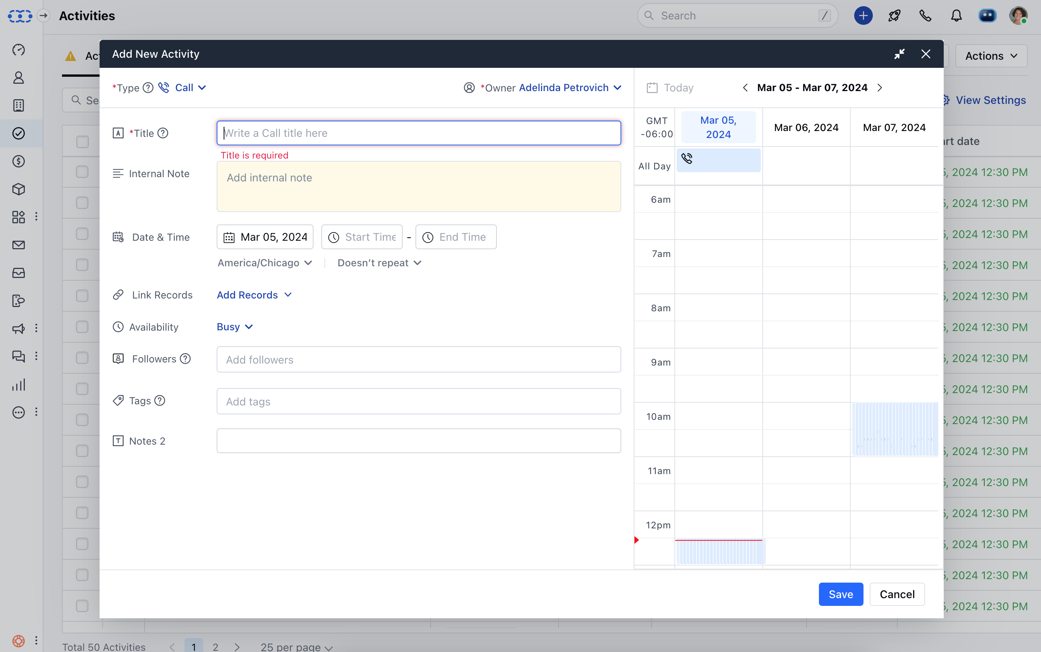The height and width of the screenshot is (652, 1041).
Task: Open the Products box icon in sidebar
Action: [18, 189]
